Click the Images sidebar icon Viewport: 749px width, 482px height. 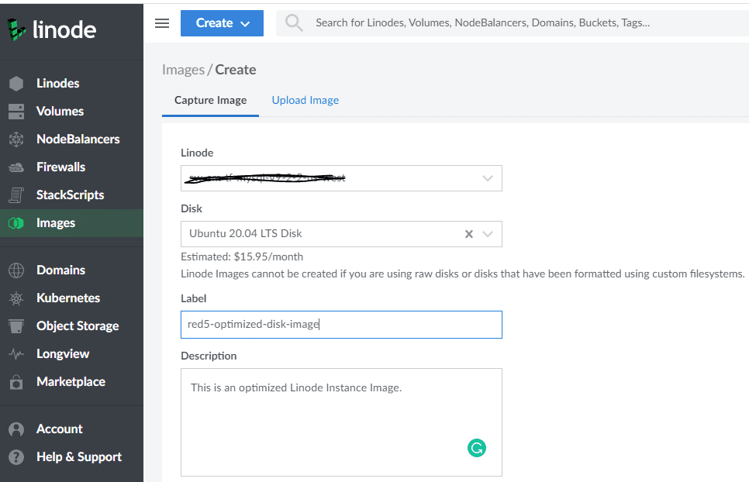point(16,223)
